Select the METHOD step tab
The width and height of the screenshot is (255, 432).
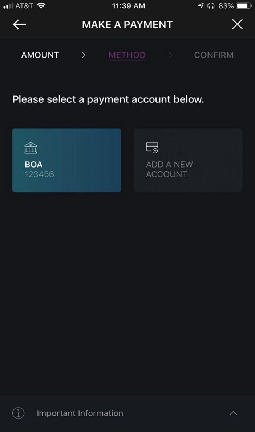pyautogui.click(x=127, y=55)
